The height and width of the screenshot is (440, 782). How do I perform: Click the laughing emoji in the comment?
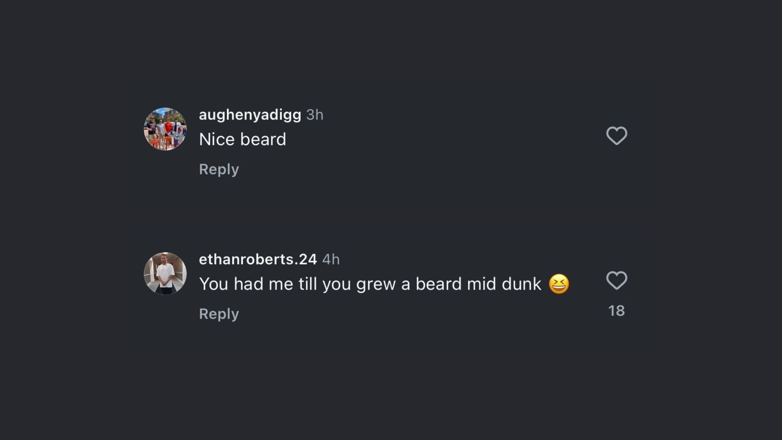coord(558,284)
